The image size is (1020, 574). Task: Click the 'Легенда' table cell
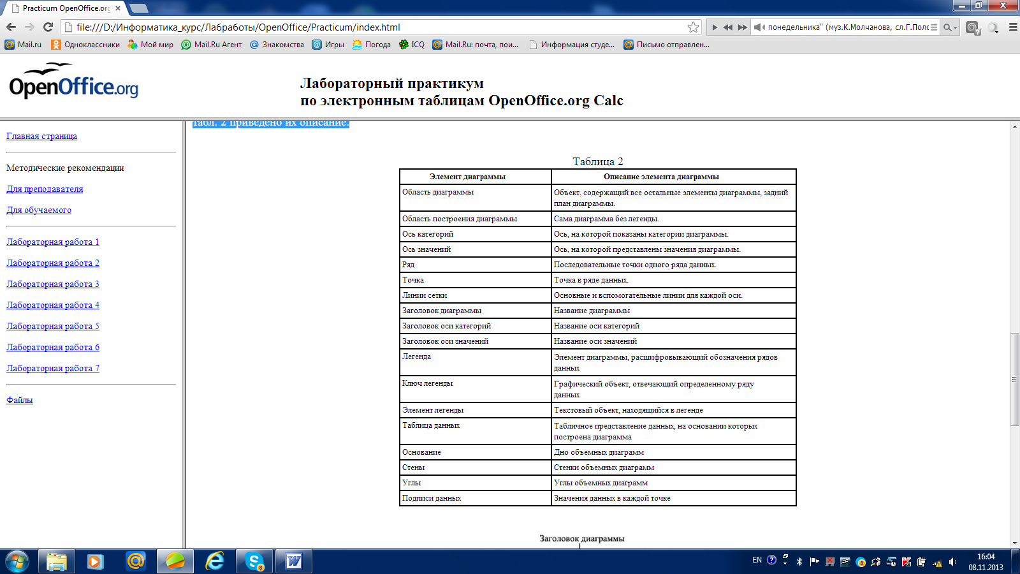[475, 362]
